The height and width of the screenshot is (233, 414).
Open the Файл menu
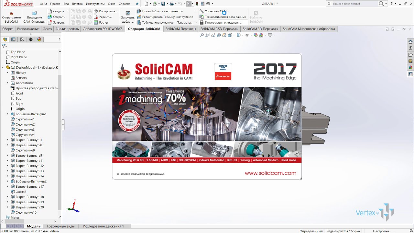43,4
